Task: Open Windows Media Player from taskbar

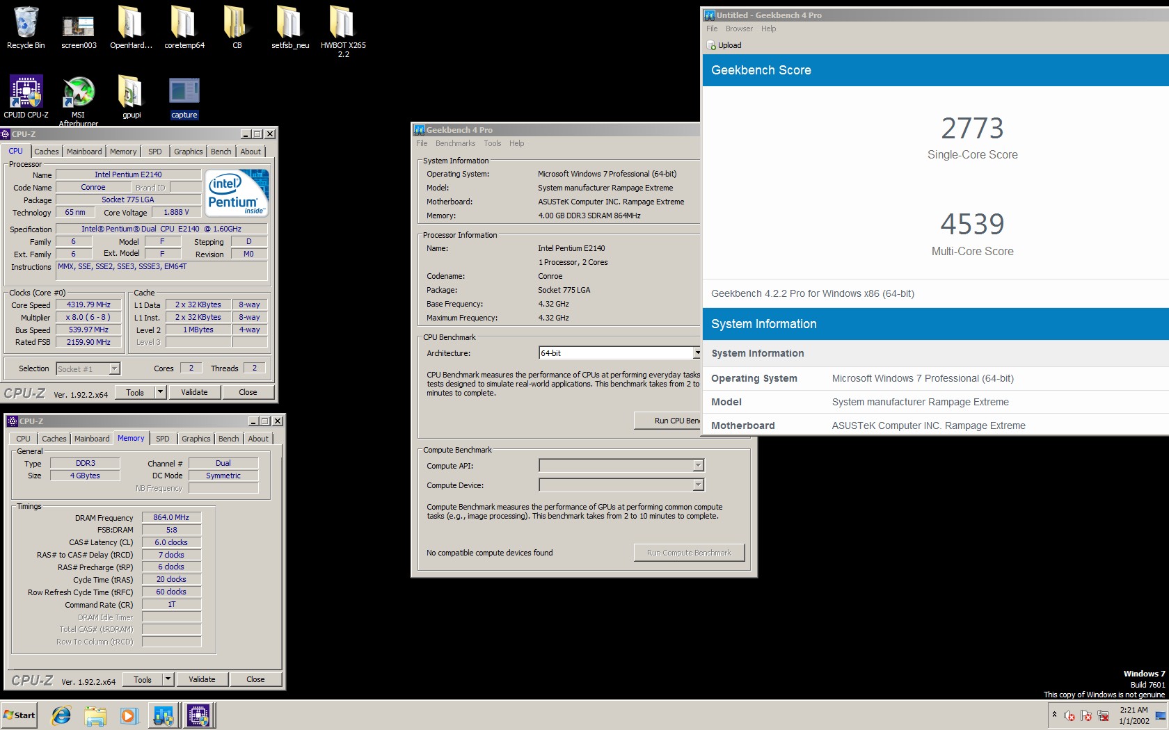Action: click(x=129, y=715)
